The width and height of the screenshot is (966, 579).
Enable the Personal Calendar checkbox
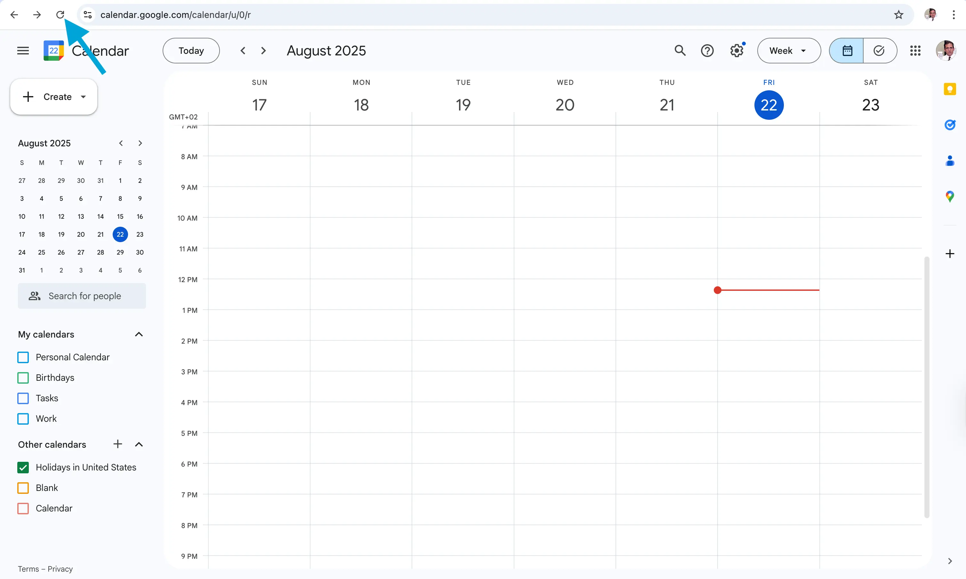(23, 357)
